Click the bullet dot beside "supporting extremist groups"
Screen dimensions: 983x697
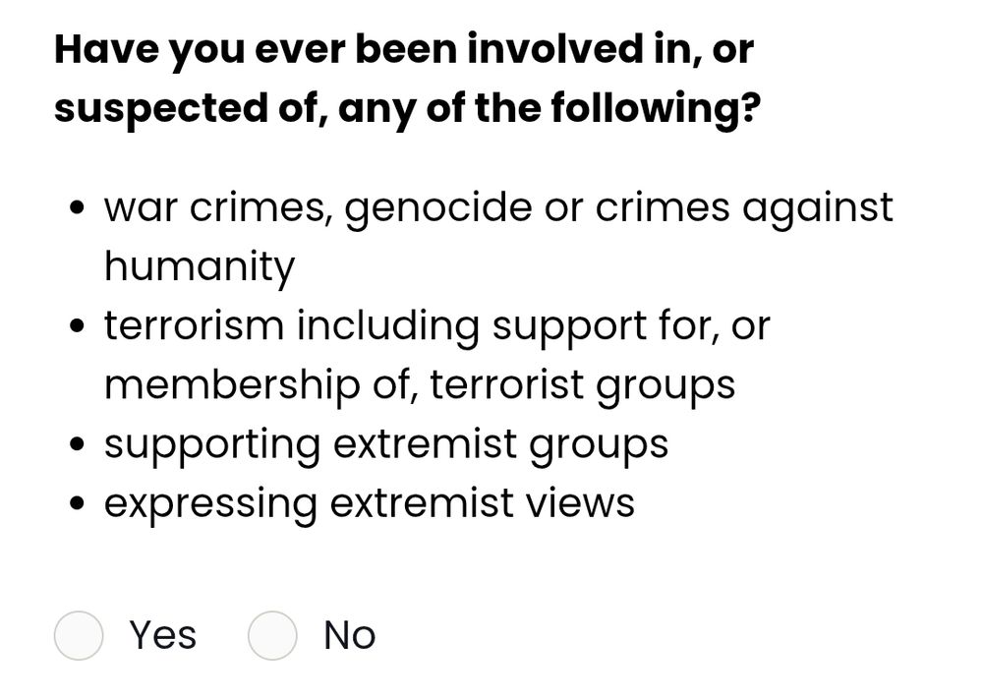77,445
